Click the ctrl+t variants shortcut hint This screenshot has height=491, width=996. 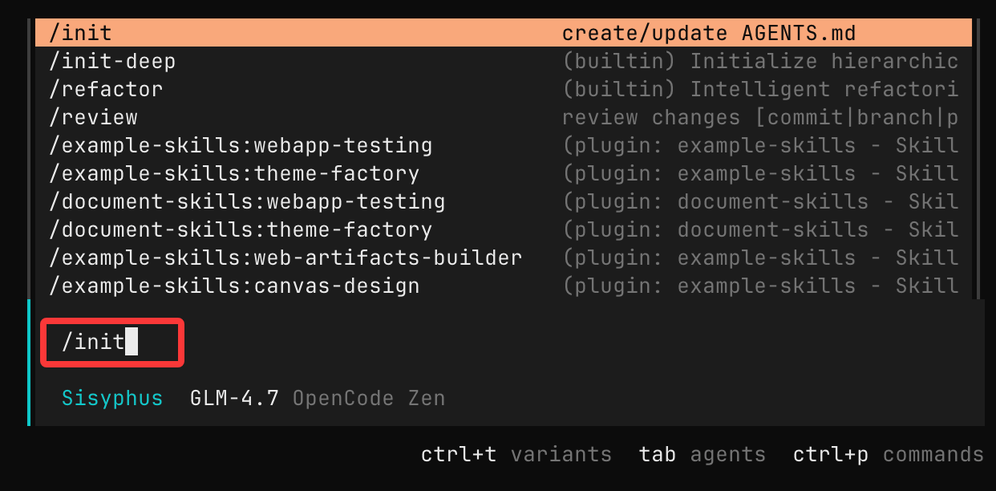516,455
